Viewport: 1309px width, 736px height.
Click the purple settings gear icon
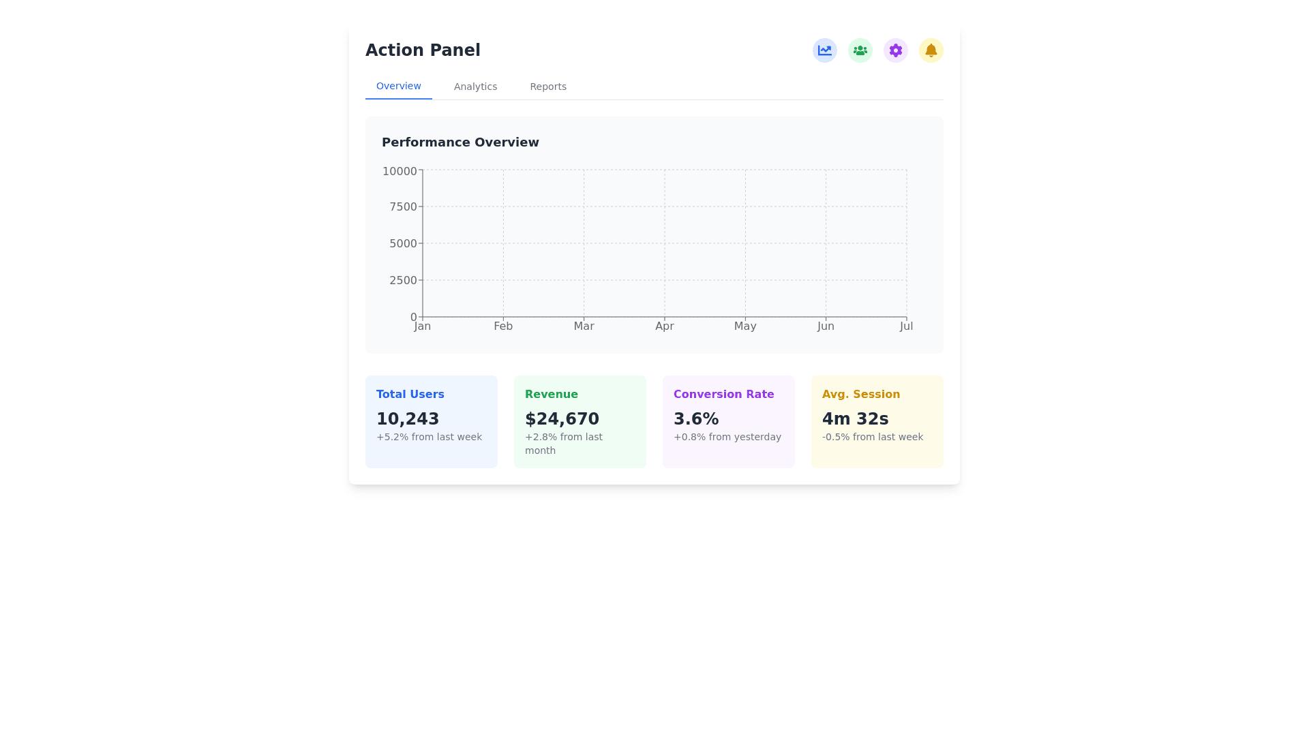coord(895,50)
